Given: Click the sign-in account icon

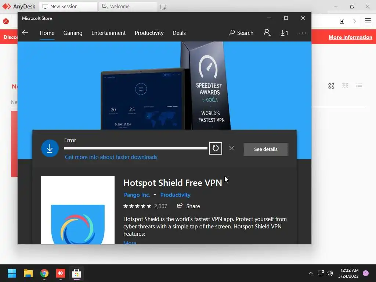Looking at the screenshot, I should click(x=267, y=33).
